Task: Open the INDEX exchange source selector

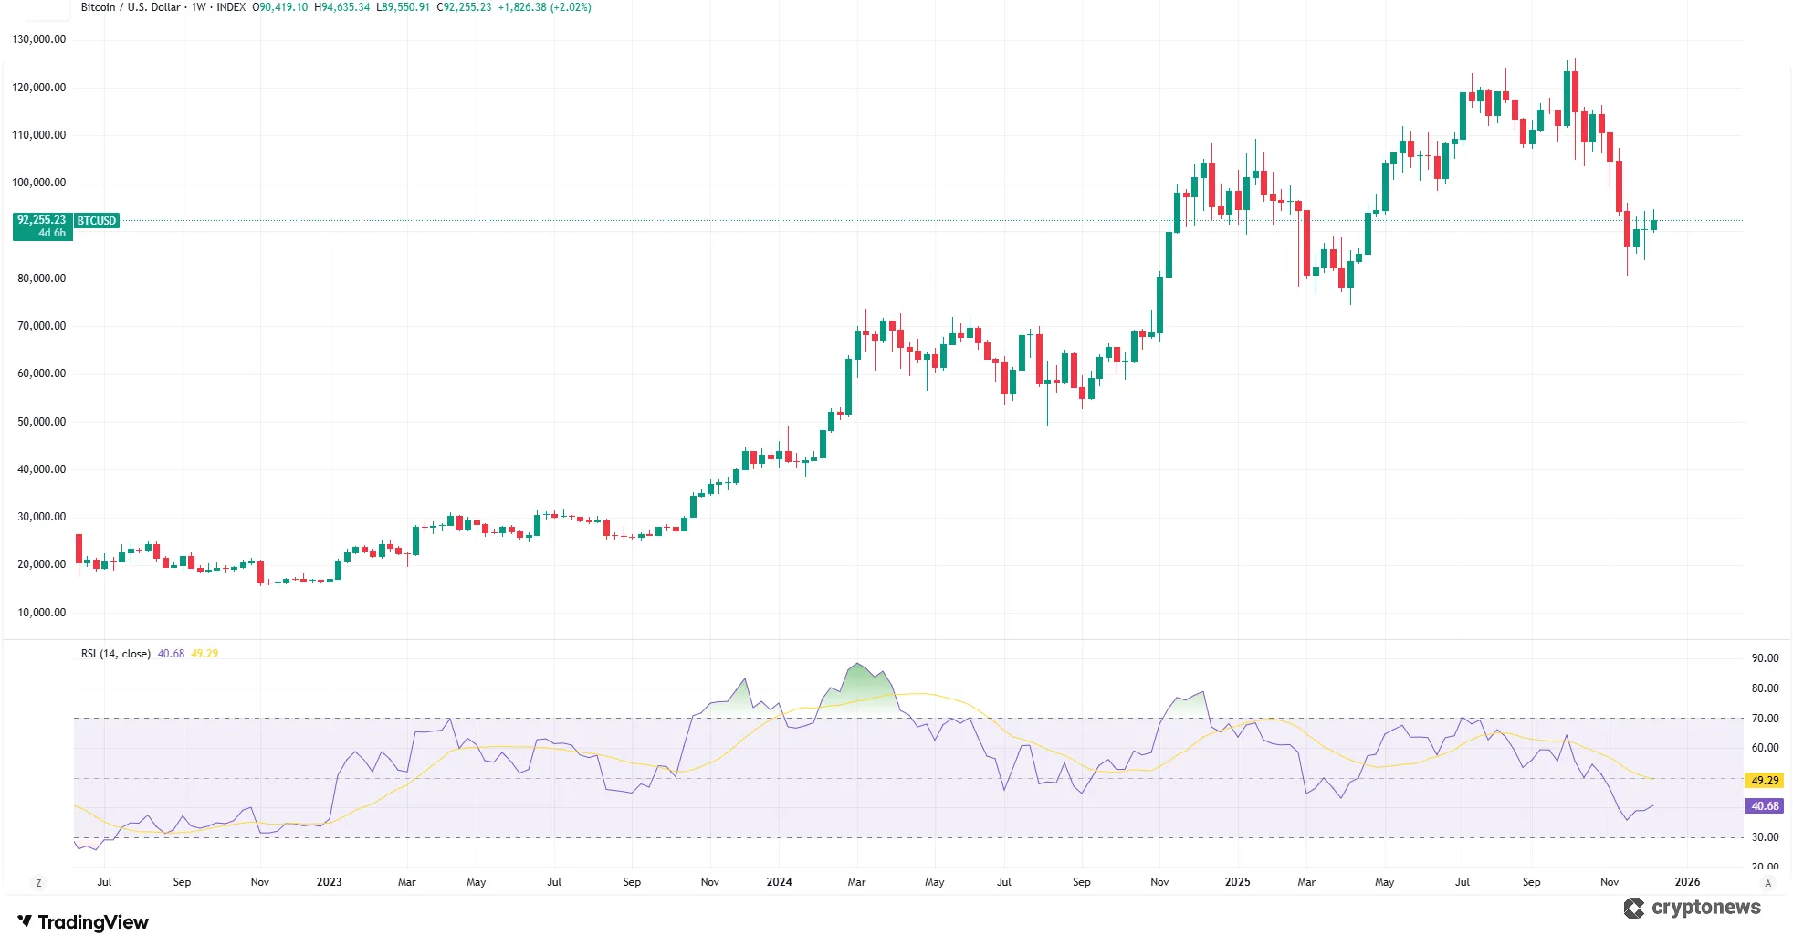Action: point(231,7)
